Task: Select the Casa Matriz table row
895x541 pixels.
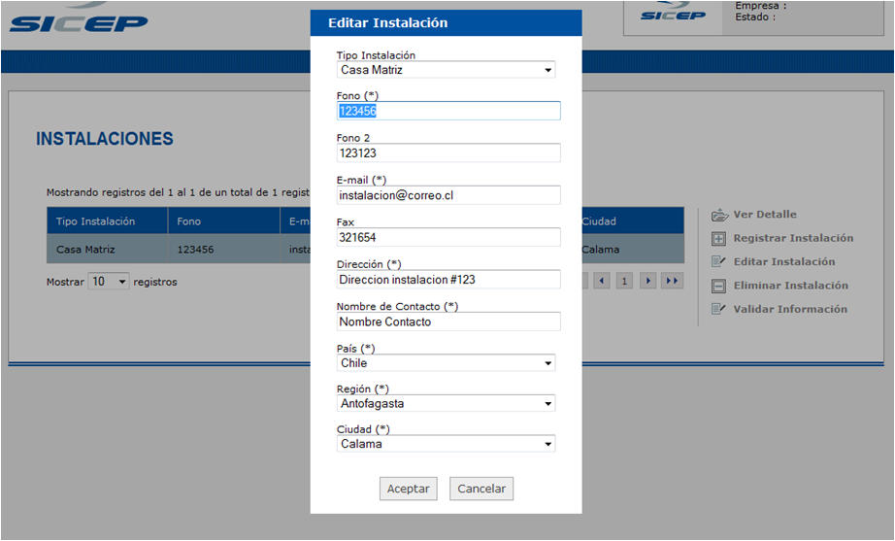Action: pos(365,249)
